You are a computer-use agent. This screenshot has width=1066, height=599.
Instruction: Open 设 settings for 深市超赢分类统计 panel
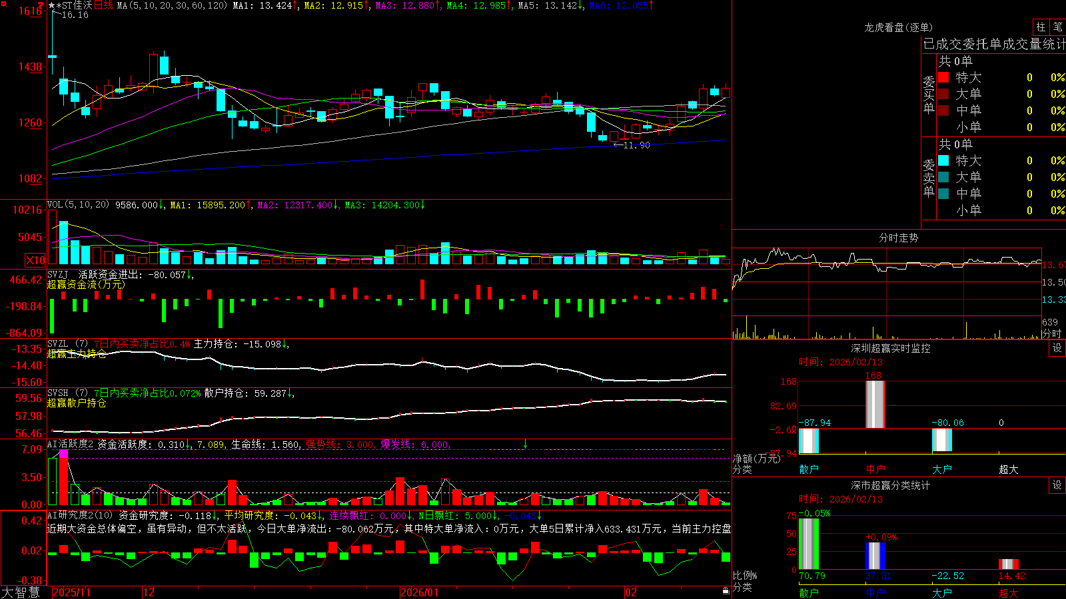pos(1057,485)
